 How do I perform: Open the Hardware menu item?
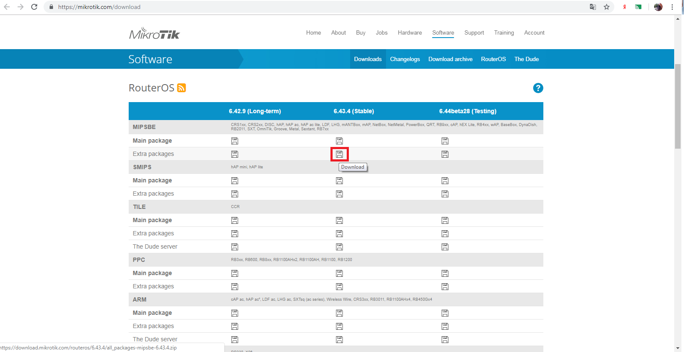coord(410,32)
